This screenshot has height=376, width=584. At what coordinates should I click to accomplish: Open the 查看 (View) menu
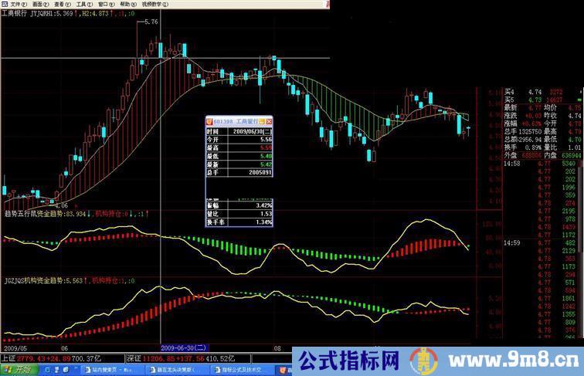click(x=59, y=4)
